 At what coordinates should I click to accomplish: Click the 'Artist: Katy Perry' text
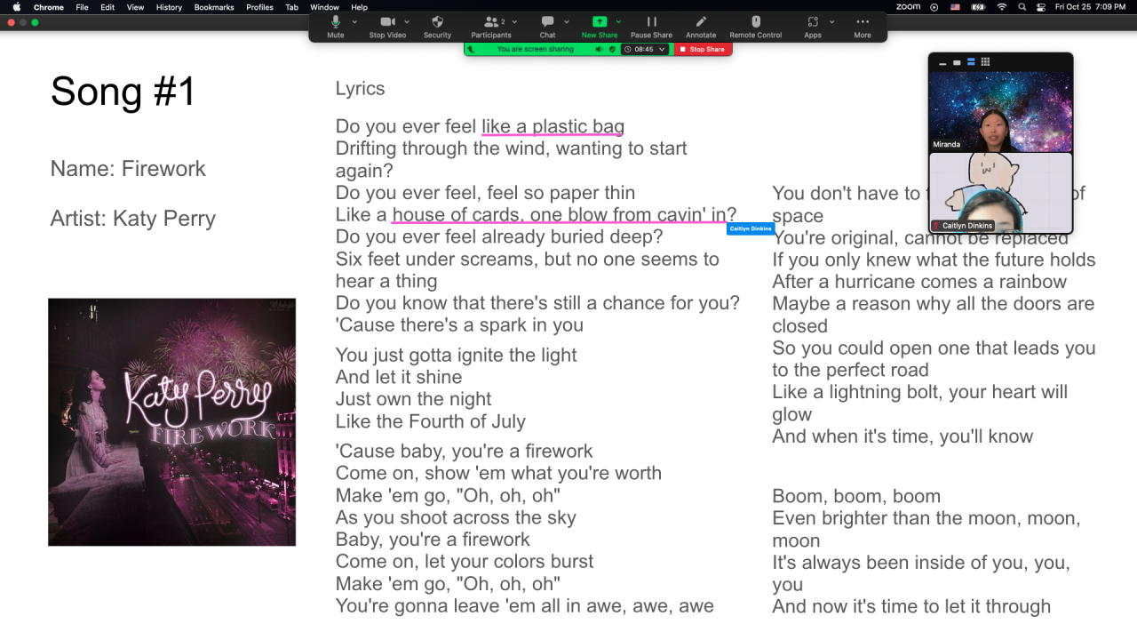133,219
